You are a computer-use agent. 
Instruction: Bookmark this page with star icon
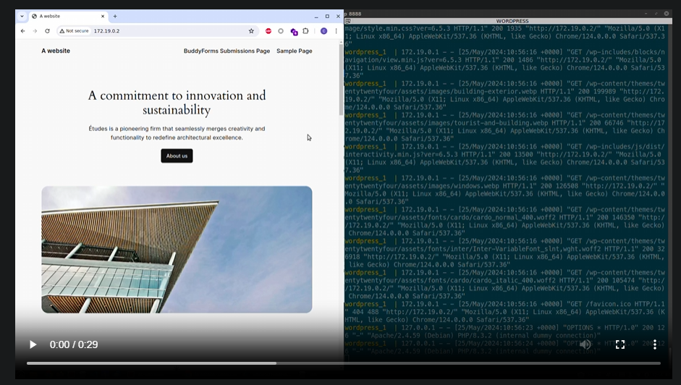pyautogui.click(x=251, y=31)
